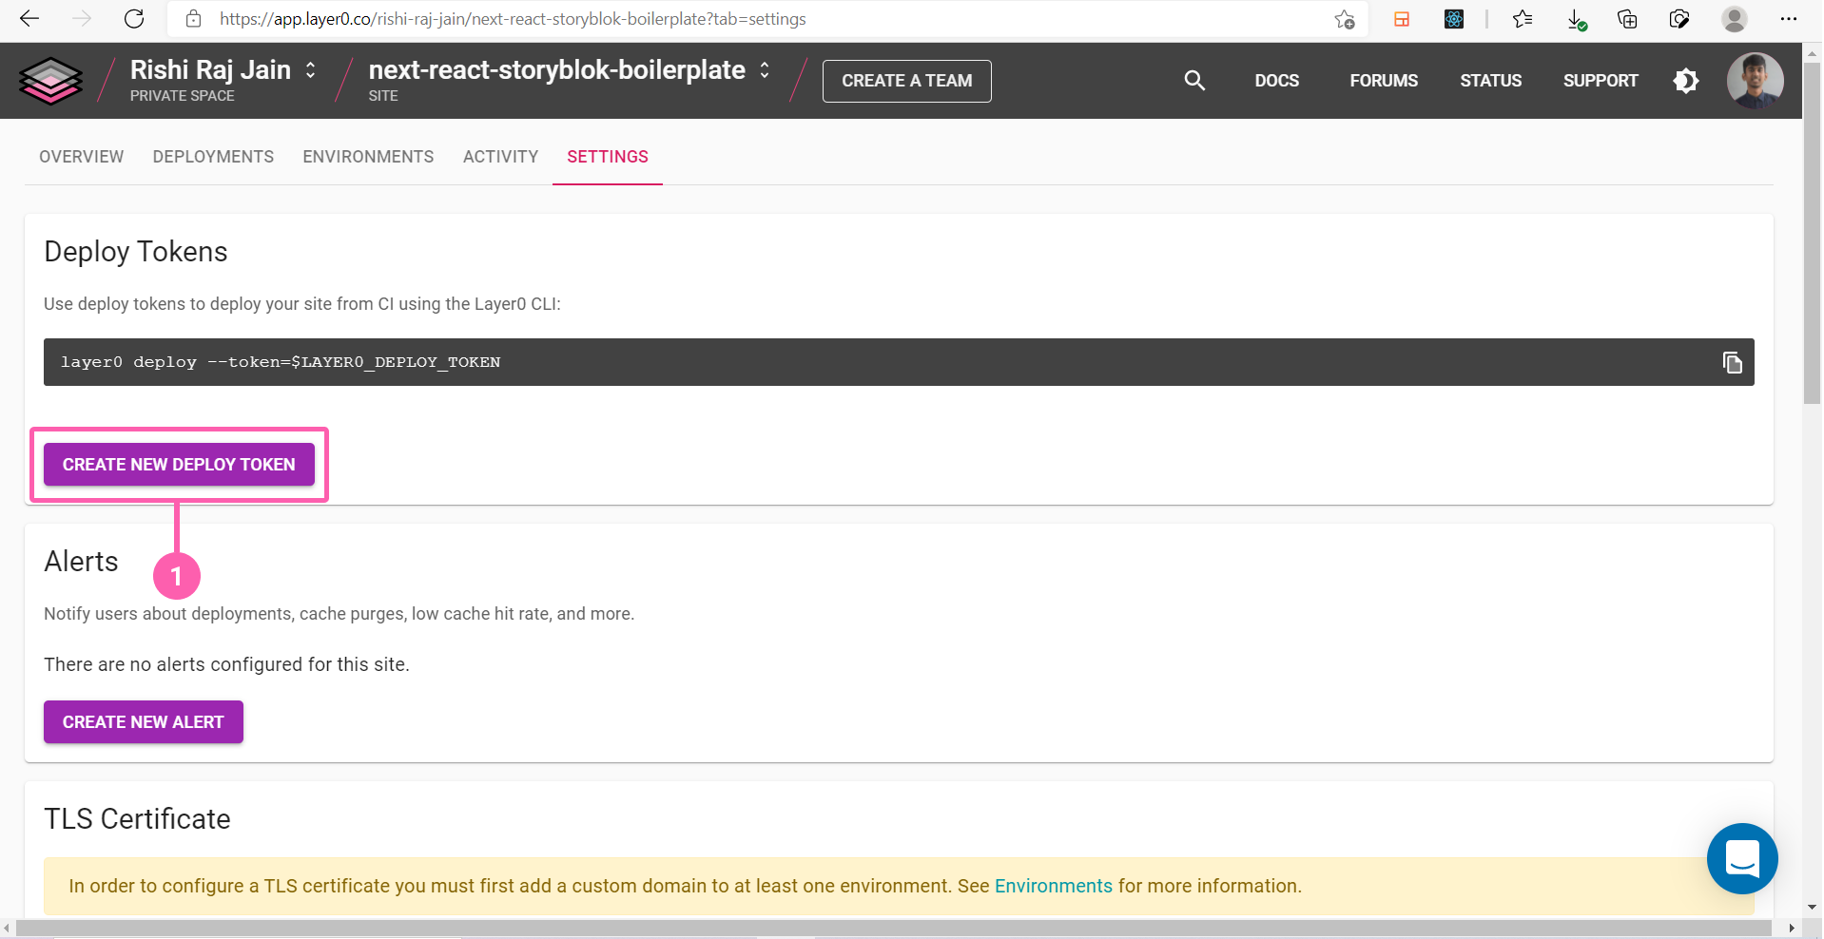The width and height of the screenshot is (1824, 939).
Task: Click the scroll-left arrow at bottom
Action: pyautogui.click(x=8, y=928)
